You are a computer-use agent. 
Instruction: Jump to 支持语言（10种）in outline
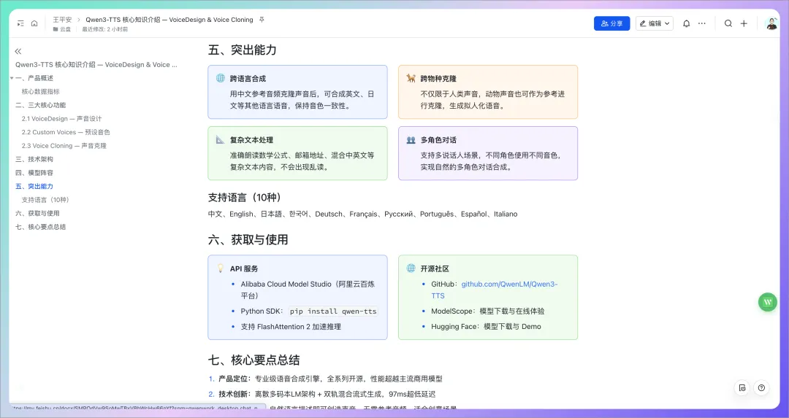coord(45,200)
